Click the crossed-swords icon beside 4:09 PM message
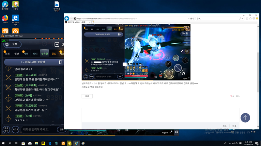This screenshot has height=146, width=261. click(x=8, y=108)
